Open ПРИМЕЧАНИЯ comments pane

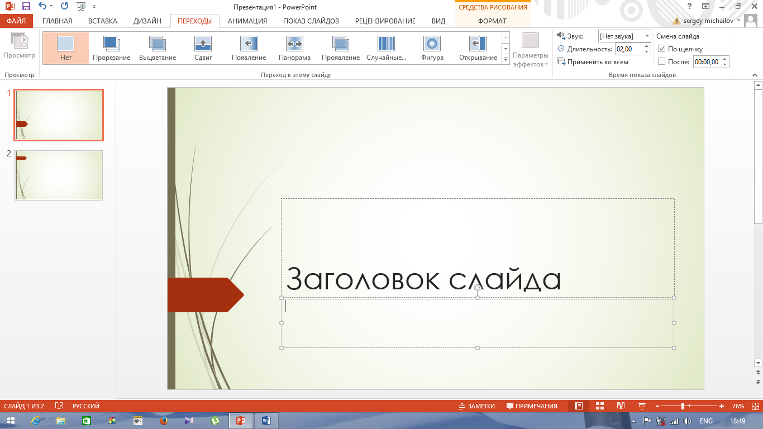point(532,406)
